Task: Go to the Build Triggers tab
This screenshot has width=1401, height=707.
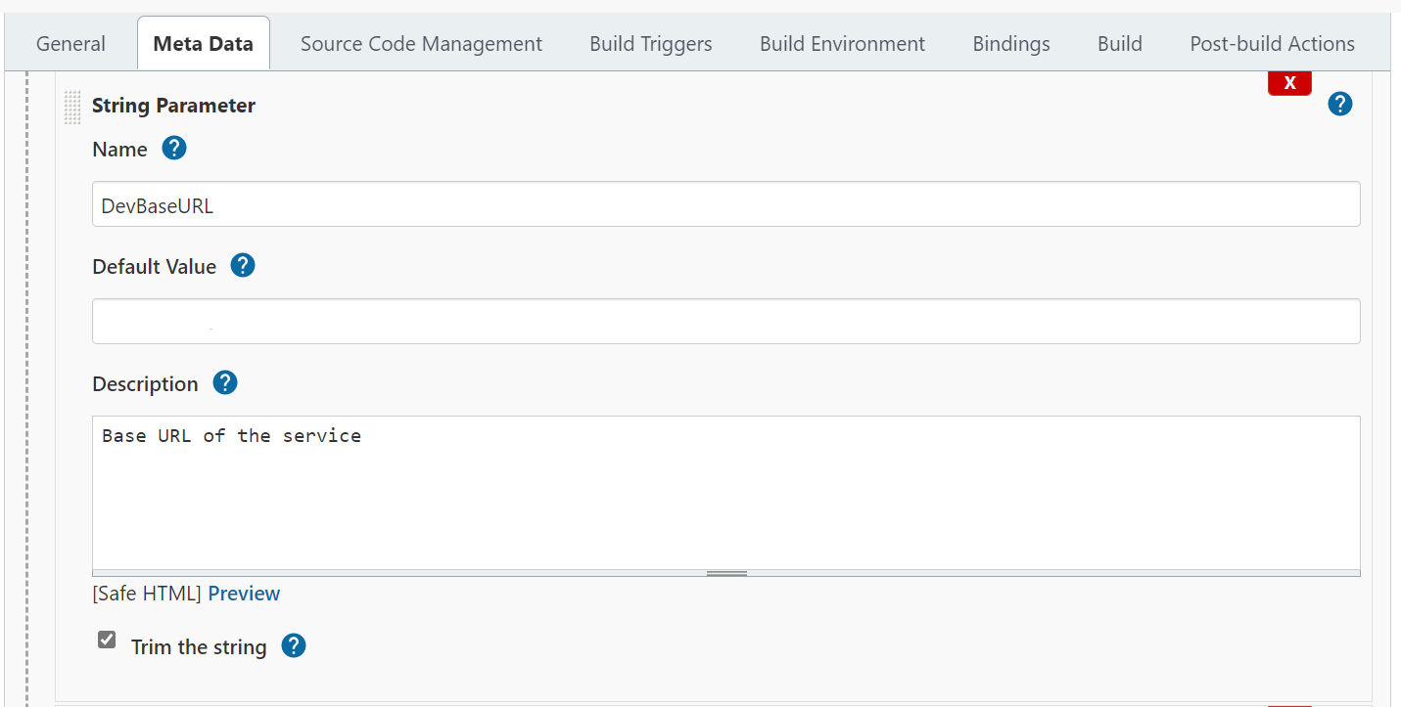Action: (x=651, y=44)
